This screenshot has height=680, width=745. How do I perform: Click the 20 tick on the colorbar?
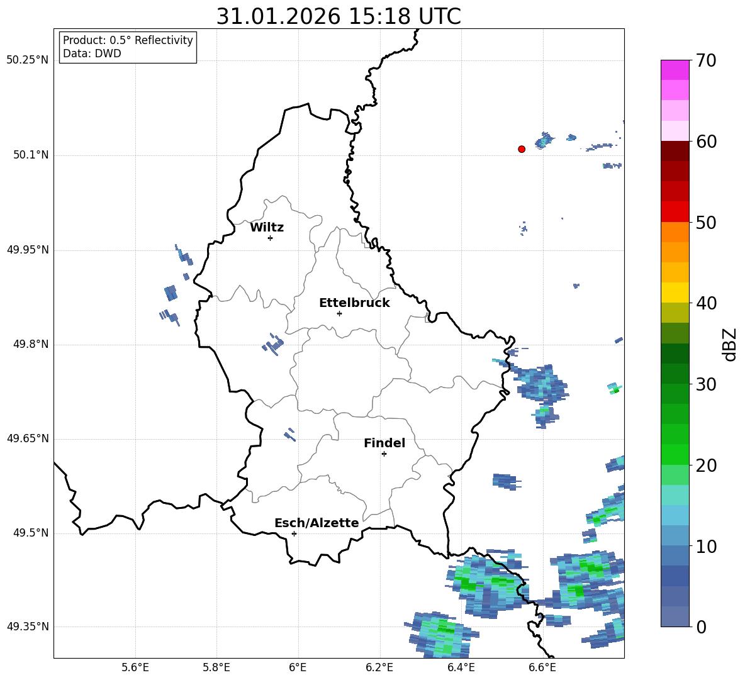point(705,465)
